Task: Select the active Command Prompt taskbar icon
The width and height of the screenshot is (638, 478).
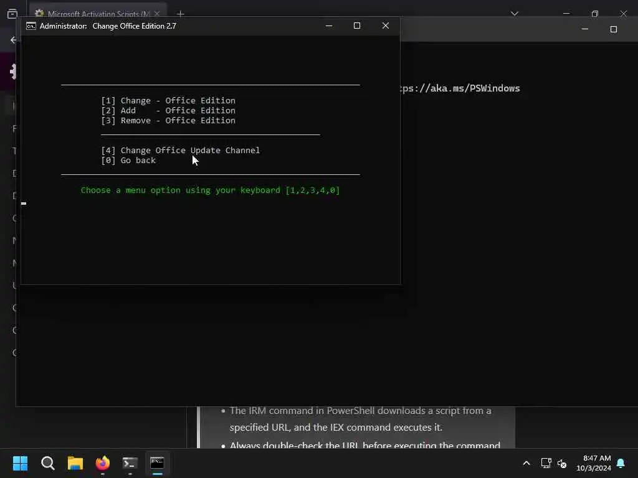Action: coord(157,463)
